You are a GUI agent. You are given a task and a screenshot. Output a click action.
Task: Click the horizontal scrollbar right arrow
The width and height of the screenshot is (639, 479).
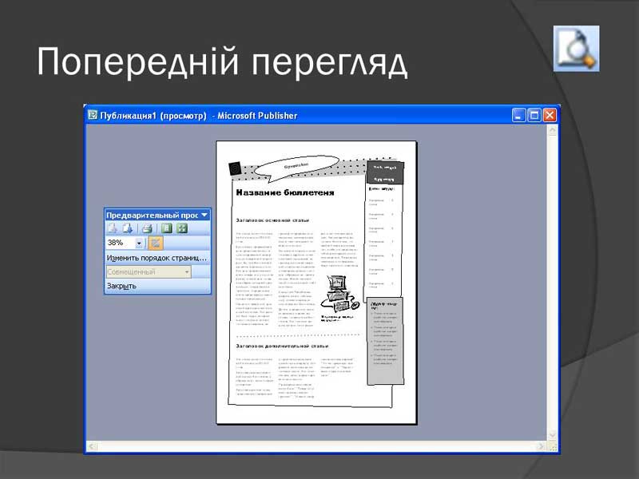539,446
